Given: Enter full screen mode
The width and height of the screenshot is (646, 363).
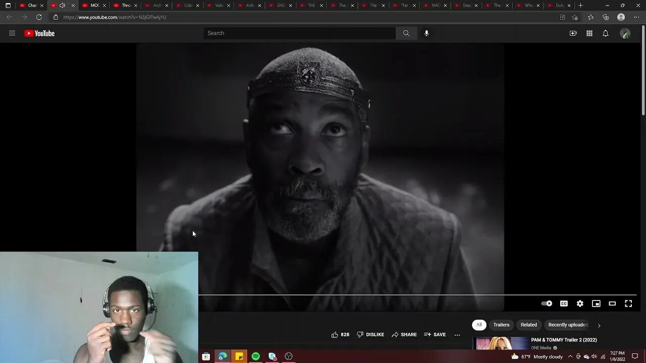Looking at the screenshot, I should (628, 304).
